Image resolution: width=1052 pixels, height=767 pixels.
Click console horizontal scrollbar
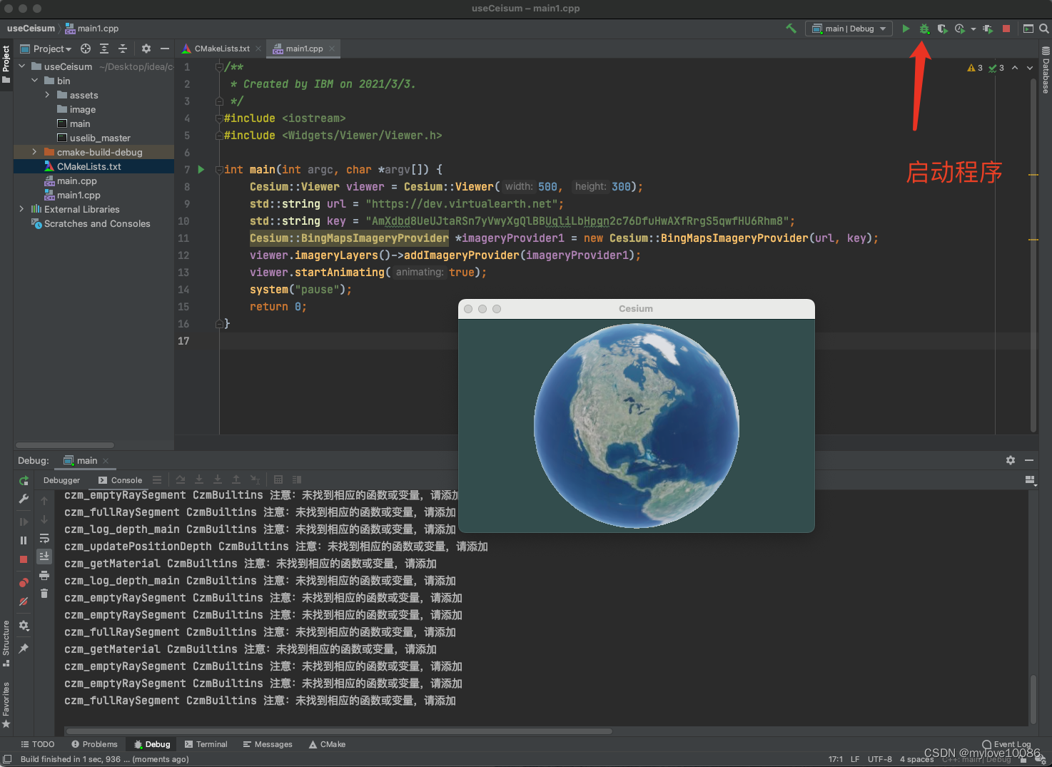[x=339, y=731]
